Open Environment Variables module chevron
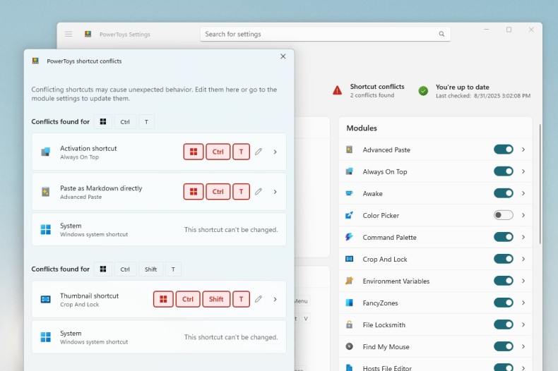558x371 pixels. coord(523,281)
